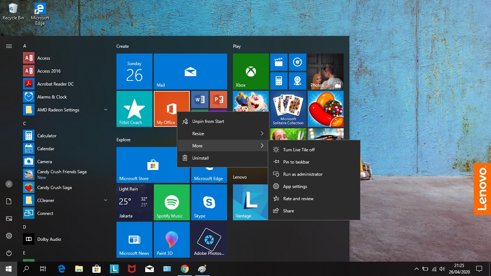Screen dimensions: 491x276
Task: Expand the Start menu hamburger
Action: point(9,46)
